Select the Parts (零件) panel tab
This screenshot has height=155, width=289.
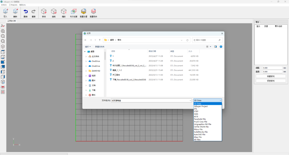tap(257, 22)
